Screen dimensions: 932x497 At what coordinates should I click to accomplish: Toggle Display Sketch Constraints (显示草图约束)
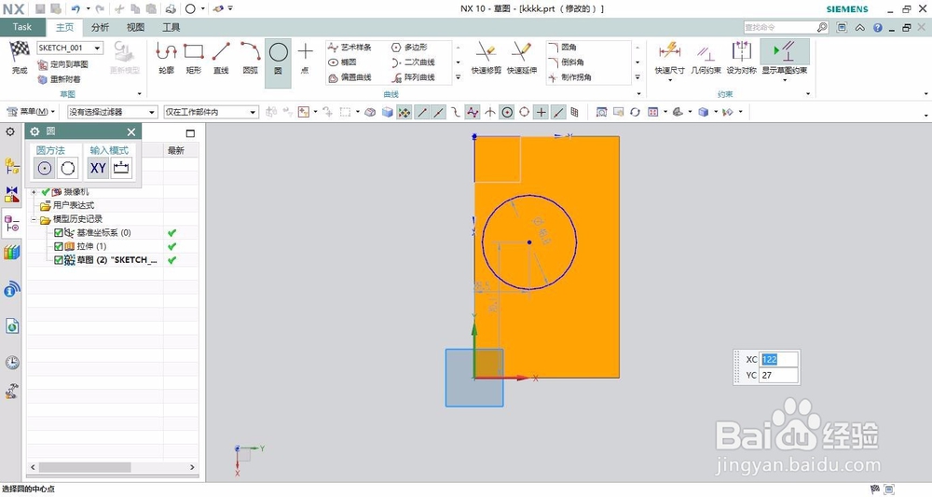point(785,57)
